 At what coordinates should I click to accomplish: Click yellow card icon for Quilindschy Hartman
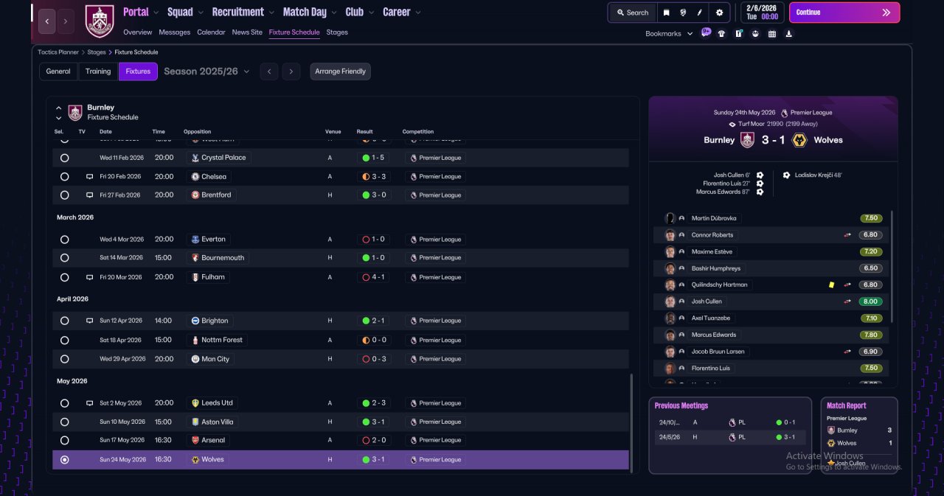831,284
